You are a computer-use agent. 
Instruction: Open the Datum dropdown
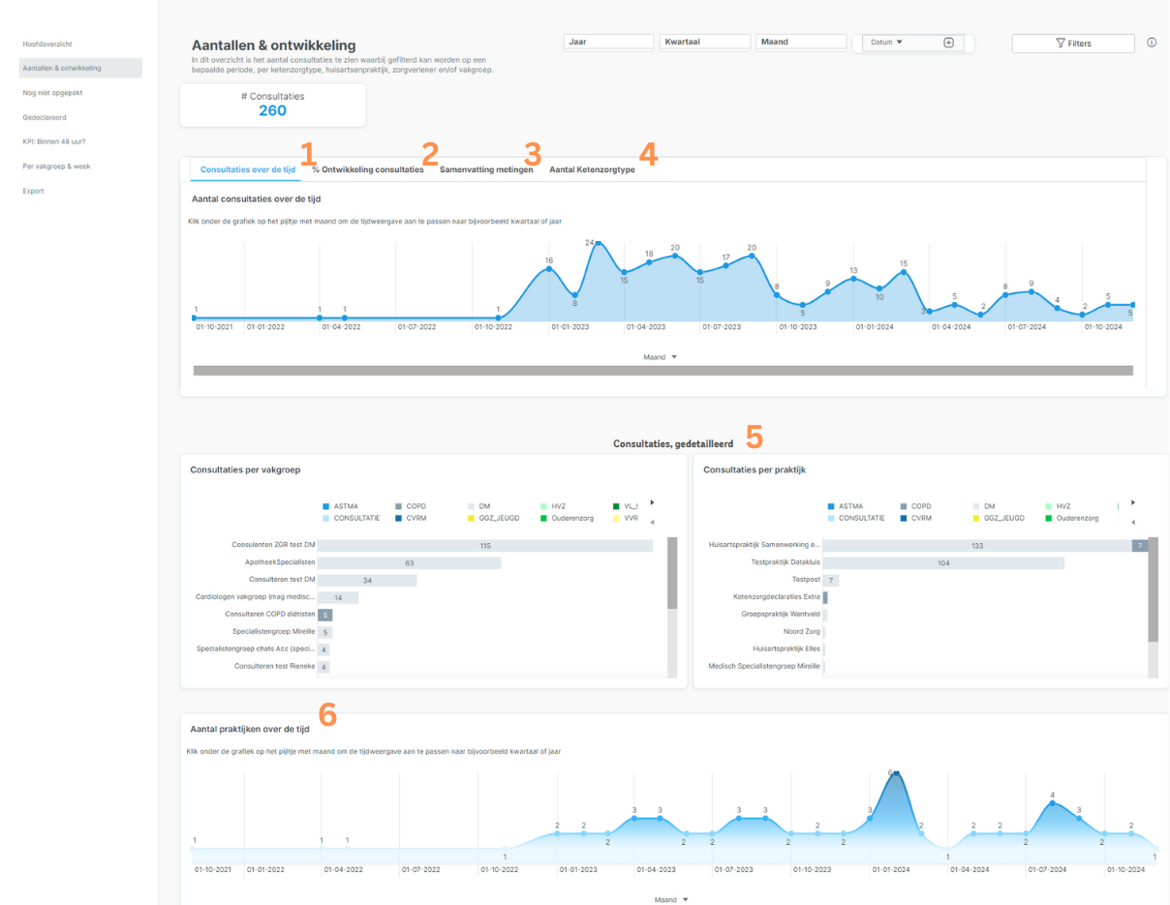[x=886, y=43]
